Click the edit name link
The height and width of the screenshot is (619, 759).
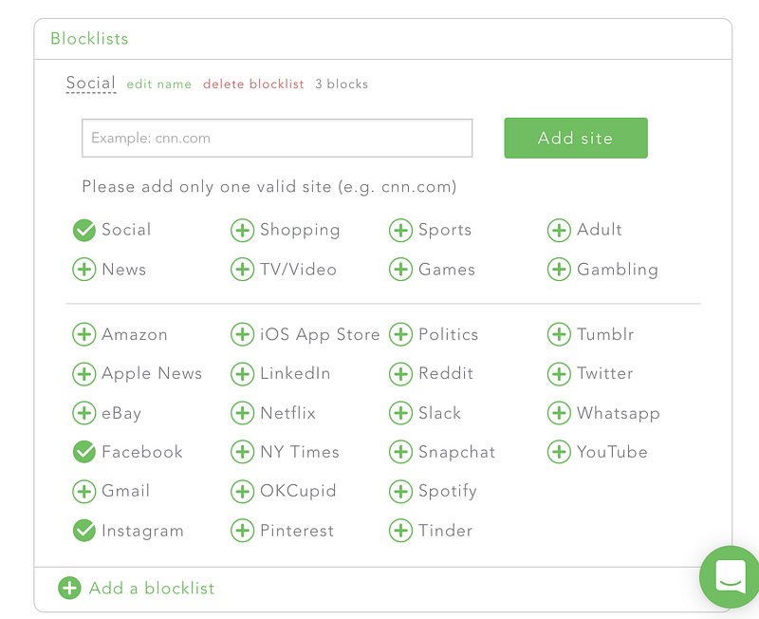[158, 84]
